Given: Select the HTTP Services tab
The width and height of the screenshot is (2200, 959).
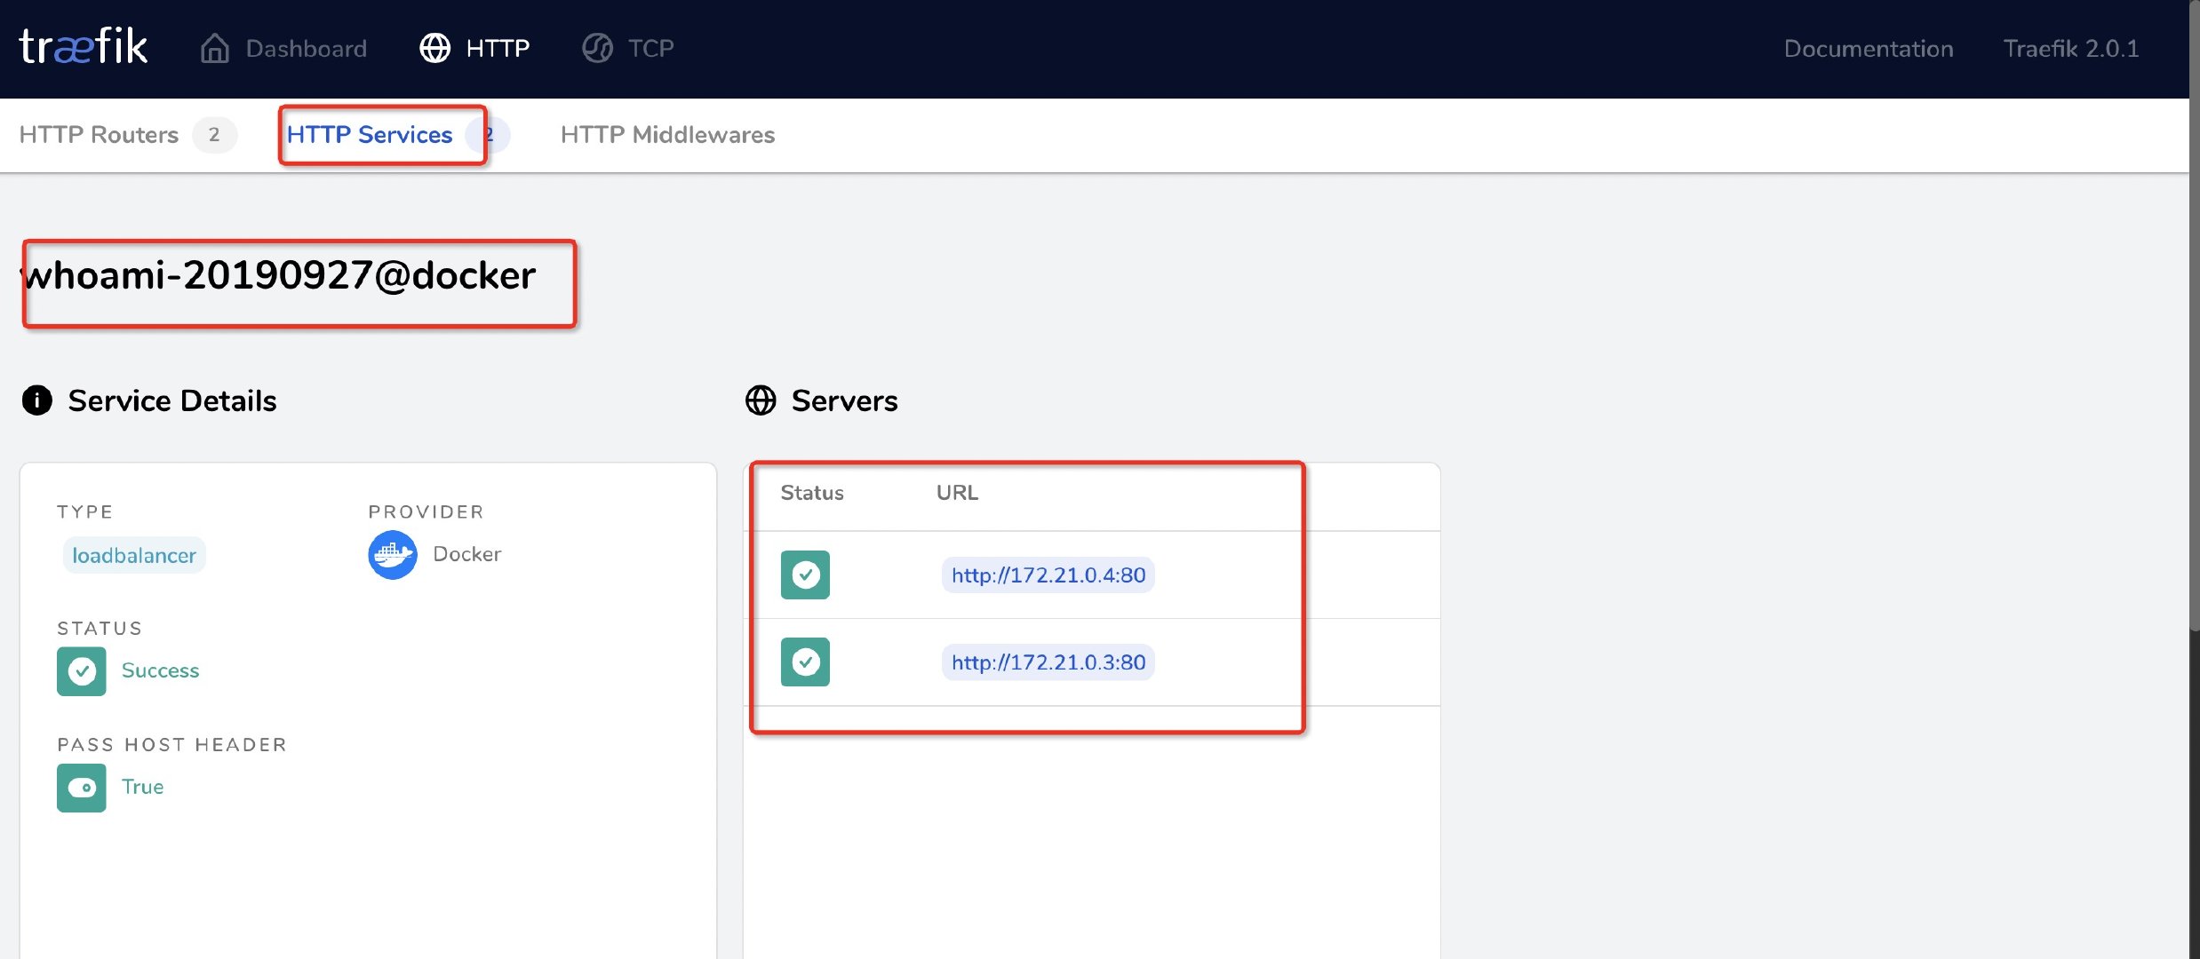Looking at the screenshot, I should coord(370,135).
